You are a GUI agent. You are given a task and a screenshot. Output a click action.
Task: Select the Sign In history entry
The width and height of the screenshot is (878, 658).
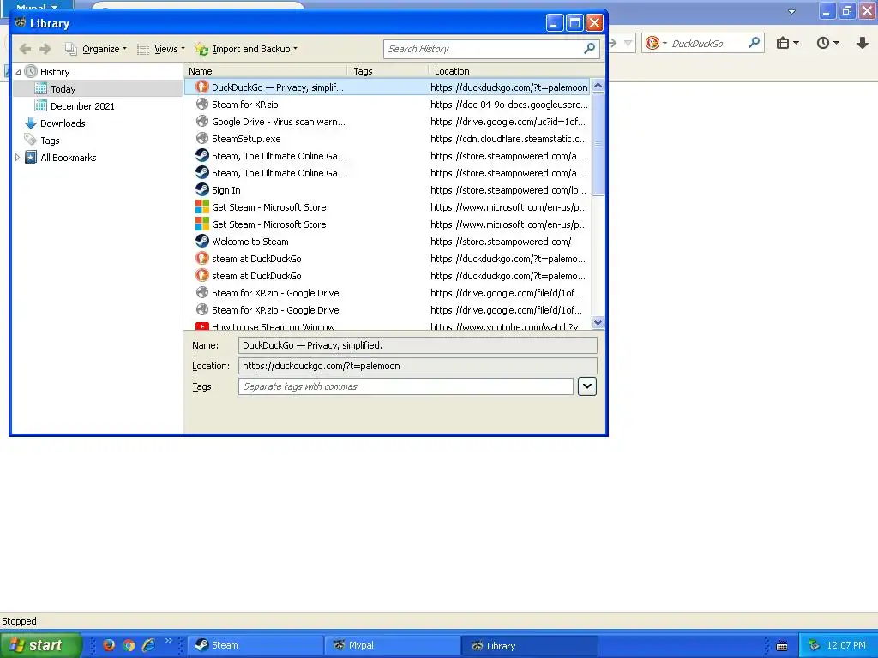(387, 190)
